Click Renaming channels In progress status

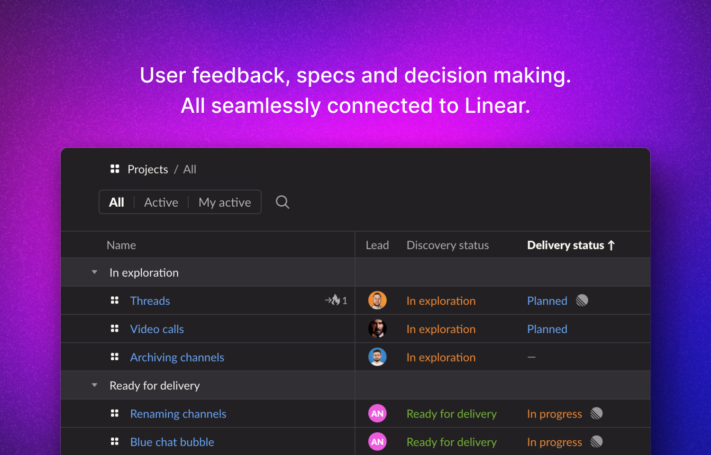(555, 414)
